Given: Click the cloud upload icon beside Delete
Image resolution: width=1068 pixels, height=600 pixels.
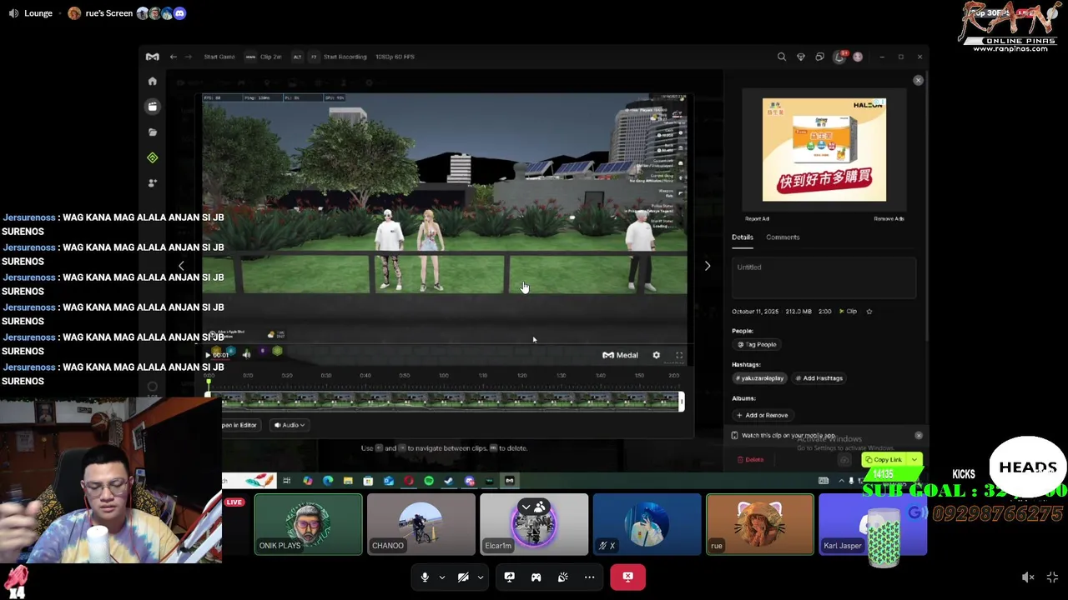Looking at the screenshot, I should (x=844, y=460).
